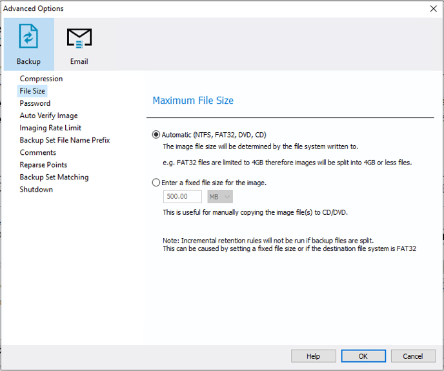
Task: Click the 500.00 file size field
Action: pyautogui.click(x=183, y=197)
